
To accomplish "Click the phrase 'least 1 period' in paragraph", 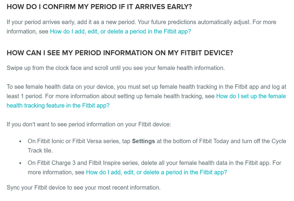I will (25, 96).
